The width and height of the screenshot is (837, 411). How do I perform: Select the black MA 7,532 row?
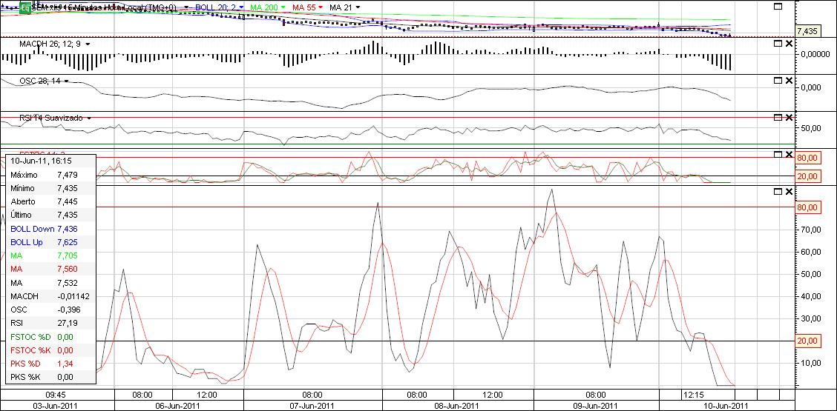(x=50, y=283)
